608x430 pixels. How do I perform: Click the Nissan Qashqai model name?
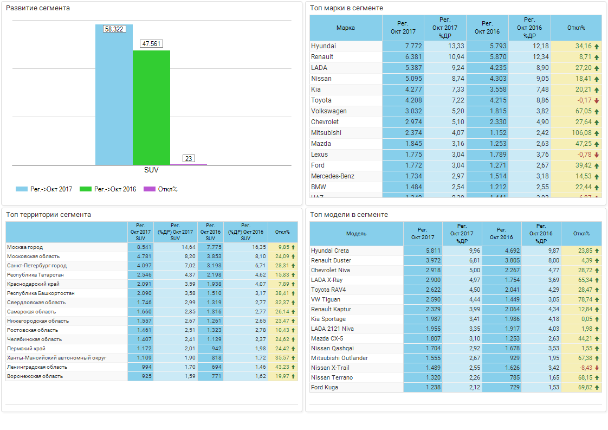(x=332, y=349)
